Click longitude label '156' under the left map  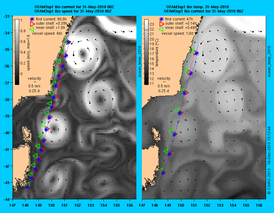130,205
